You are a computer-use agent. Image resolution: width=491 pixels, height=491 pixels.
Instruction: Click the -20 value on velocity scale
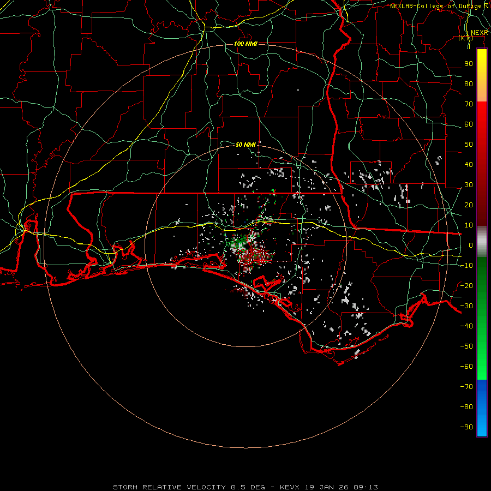[x=466, y=285]
